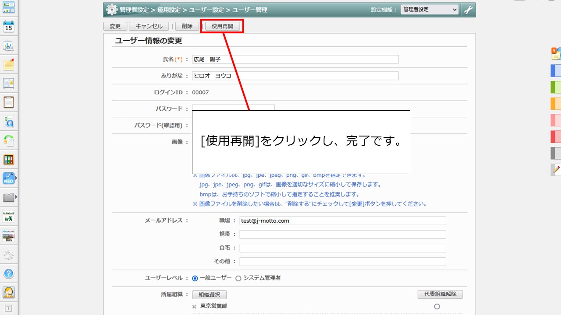The width and height of the screenshot is (561, 315).
Task: Select 東京営業部 representative organization radio
Action: tap(437, 307)
